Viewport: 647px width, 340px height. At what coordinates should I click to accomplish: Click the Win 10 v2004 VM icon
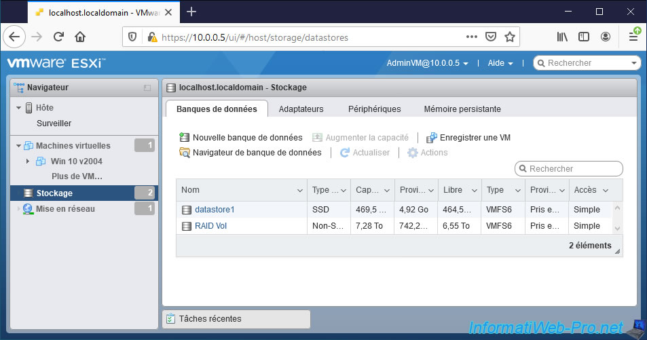[41, 162]
